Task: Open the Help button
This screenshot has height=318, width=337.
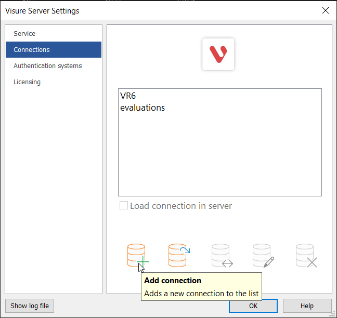Action: (307, 306)
